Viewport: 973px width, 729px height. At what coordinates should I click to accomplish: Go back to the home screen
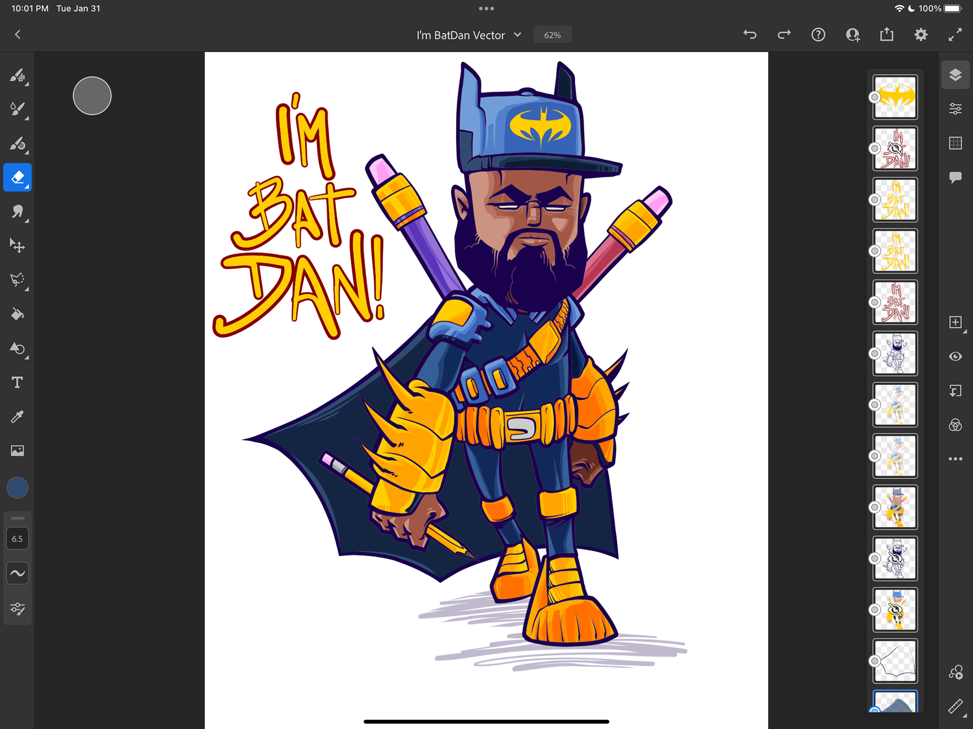coord(18,34)
